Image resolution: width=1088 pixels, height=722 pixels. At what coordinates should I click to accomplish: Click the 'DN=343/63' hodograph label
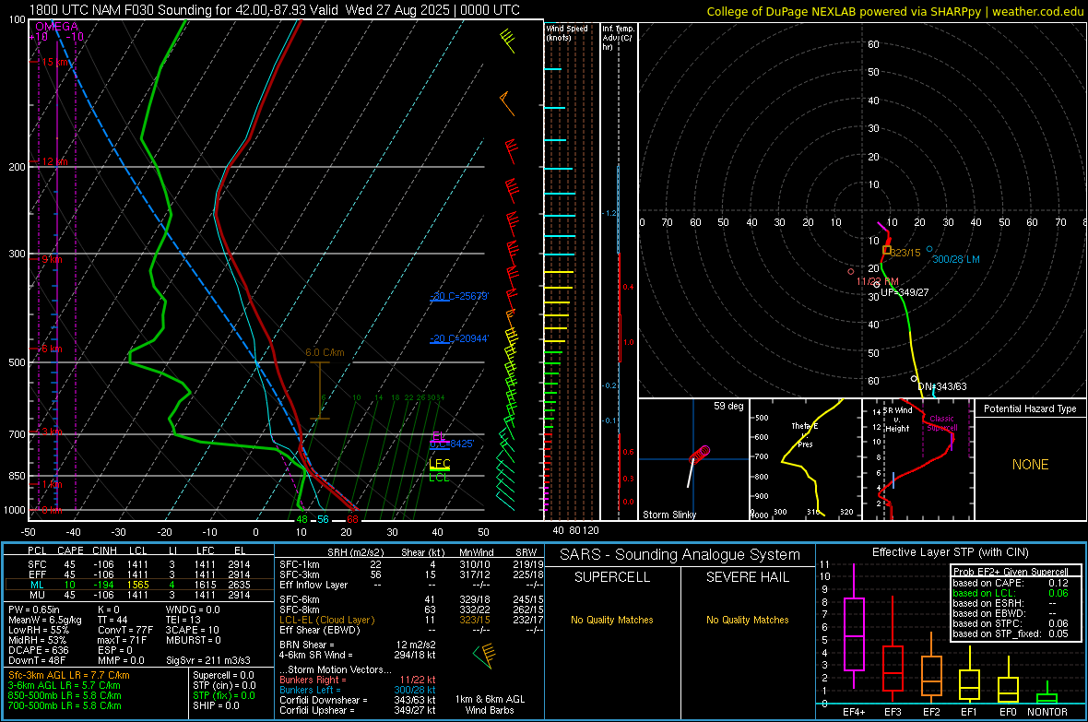[x=942, y=386]
